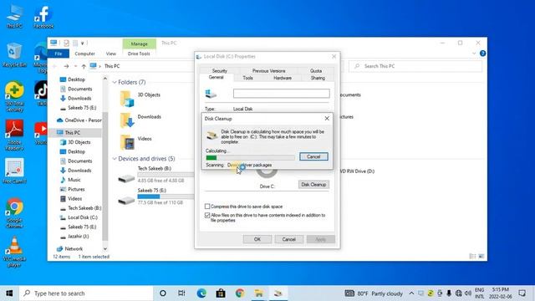Open the Free Cam desktop shortcut

pyautogui.click(x=14, y=171)
